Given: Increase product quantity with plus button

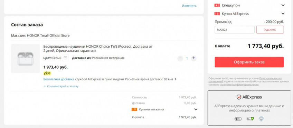Looking at the screenshot, I should 193,58.
